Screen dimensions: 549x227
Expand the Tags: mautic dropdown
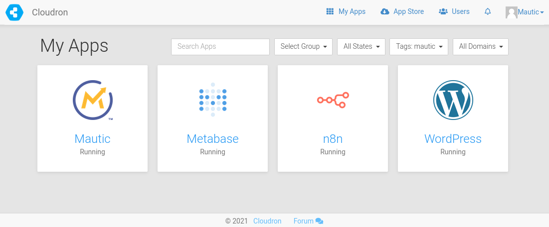pyautogui.click(x=419, y=46)
